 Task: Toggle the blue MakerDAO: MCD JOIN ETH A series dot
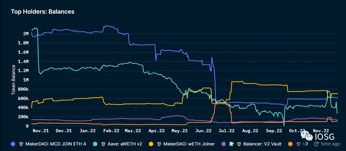coord(13,144)
